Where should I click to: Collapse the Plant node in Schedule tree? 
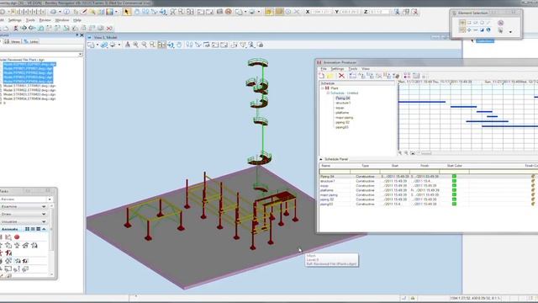pos(323,88)
